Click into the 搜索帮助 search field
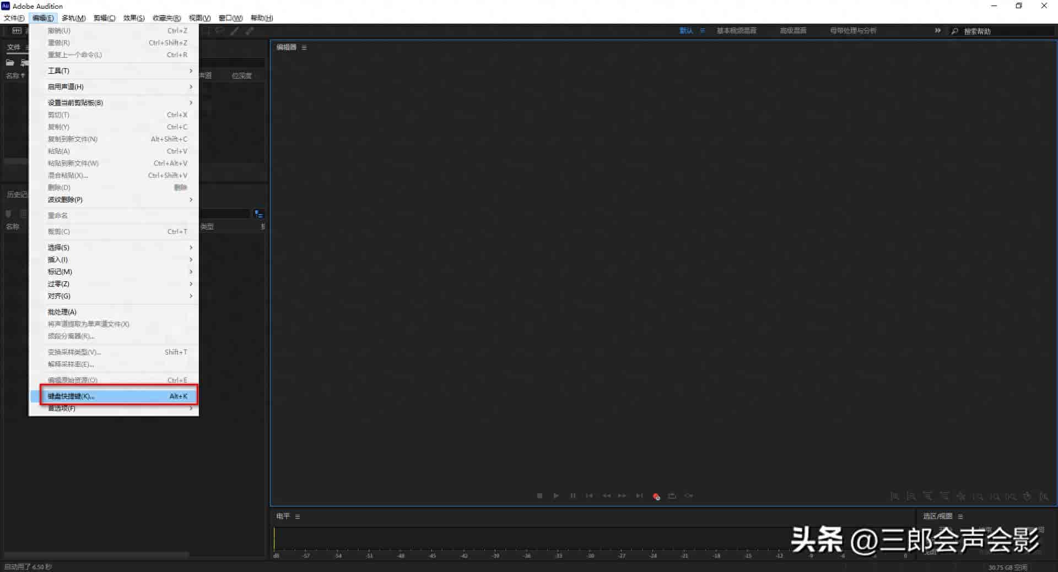The height and width of the screenshot is (572, 1058). [x=1007, y=31]
